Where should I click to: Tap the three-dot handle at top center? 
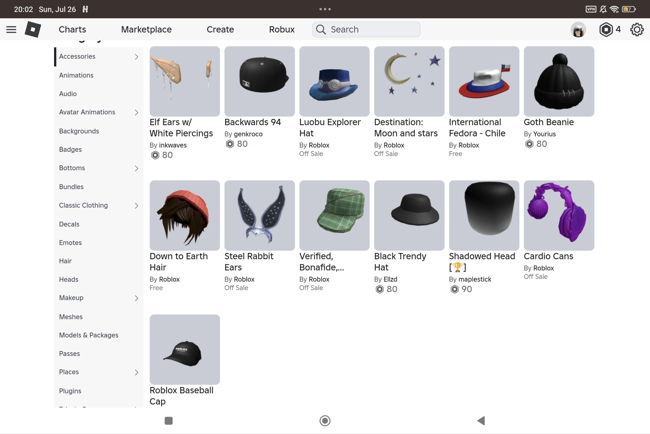coord(325,9)
